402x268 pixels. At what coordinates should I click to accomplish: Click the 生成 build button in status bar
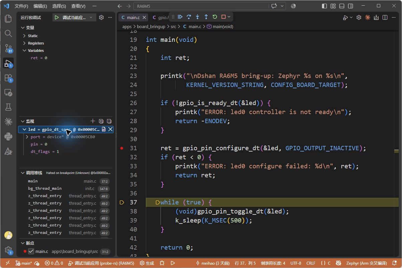click(147, 263)
